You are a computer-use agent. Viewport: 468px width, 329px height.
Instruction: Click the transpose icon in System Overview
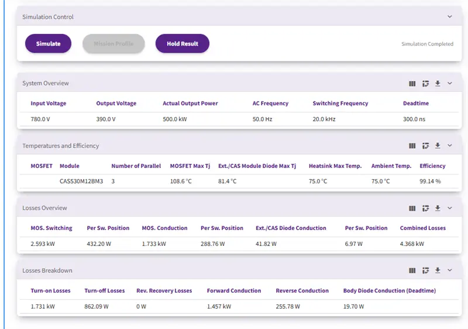(425, 84)
